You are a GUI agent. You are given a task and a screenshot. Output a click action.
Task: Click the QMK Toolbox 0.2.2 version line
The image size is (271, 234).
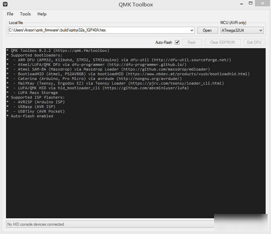(x=58, y=50)
